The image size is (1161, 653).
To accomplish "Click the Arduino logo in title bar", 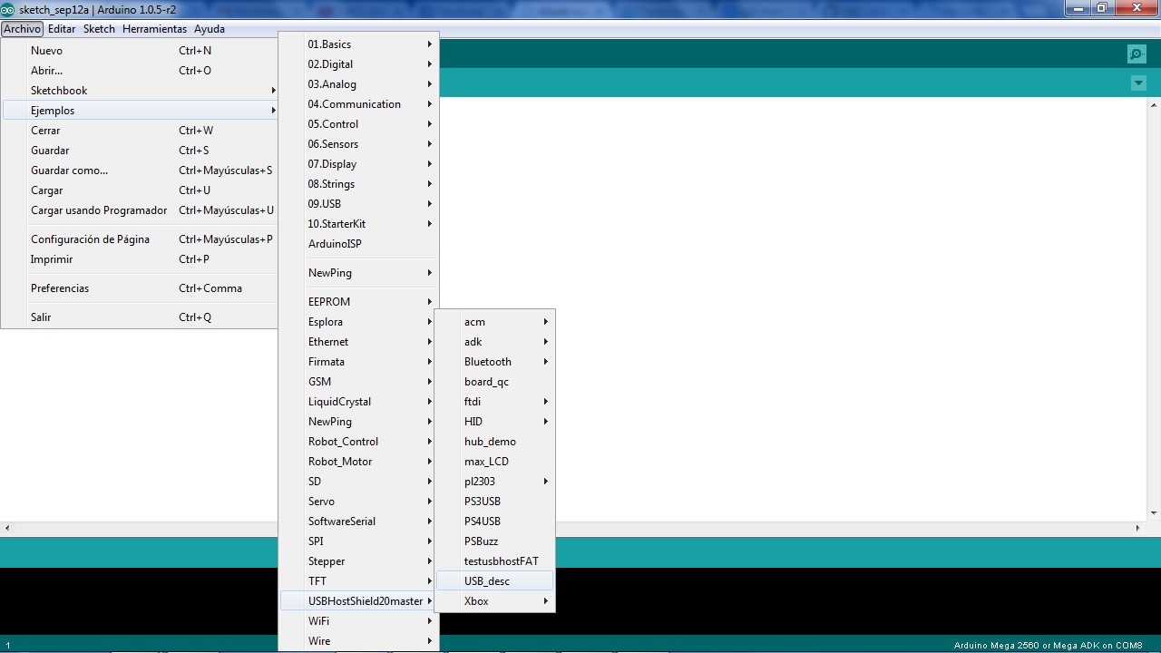I will [x=8, y=9].
